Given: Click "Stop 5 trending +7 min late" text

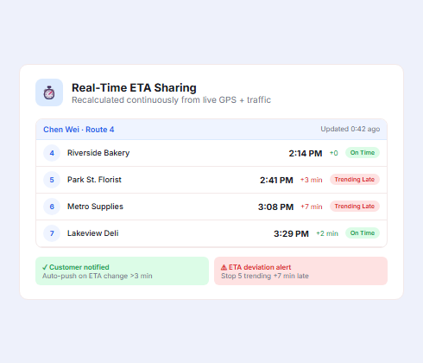Looking at the screenshot, I should (265, 276).
